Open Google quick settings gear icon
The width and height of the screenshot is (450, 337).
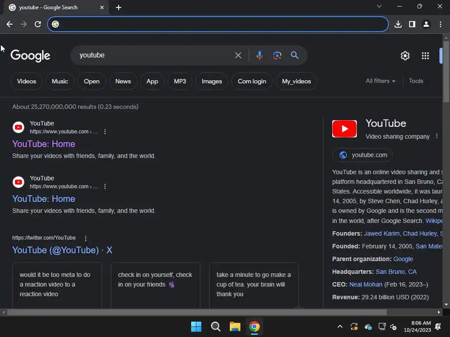(x=405, y=56)
